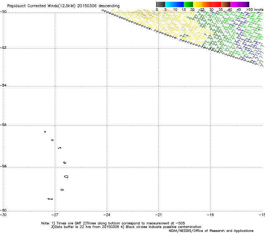Click the largest island outline below -58 latitude
The width and height of the screenshot is (265, 233).
pos(66,176)
